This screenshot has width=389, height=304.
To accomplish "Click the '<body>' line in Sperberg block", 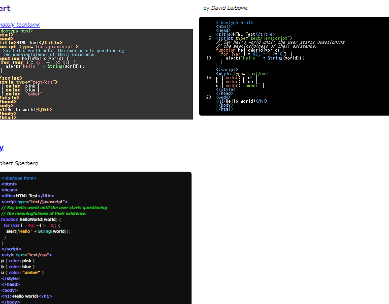I will click(9, 290).
